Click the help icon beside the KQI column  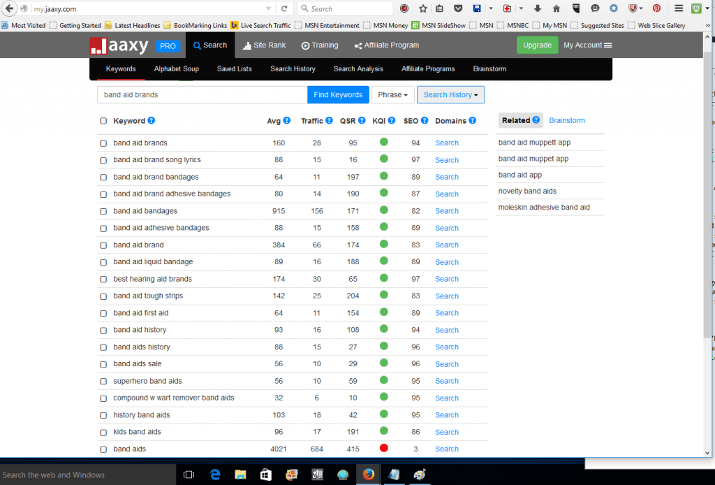392,121
